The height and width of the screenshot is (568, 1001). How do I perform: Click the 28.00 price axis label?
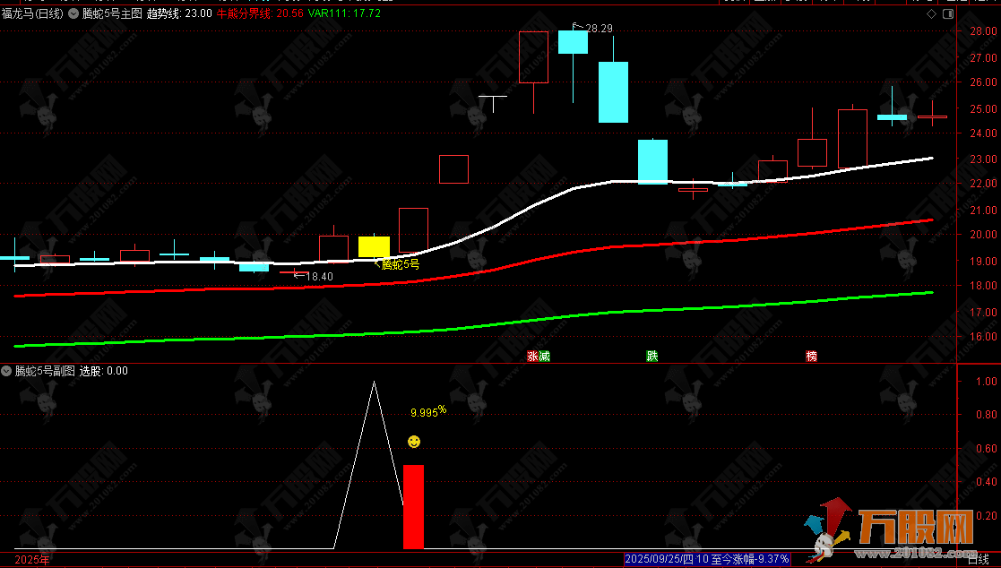(x=983, y=31)
